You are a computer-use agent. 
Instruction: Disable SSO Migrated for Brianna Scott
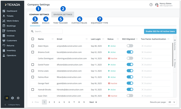(x=130, y=52)
